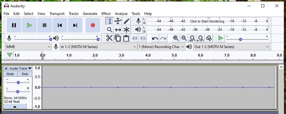The height and width of the screenshot is (114, 286).
Task: Fit project to width zoom icon
Action: tap(201, 38)
